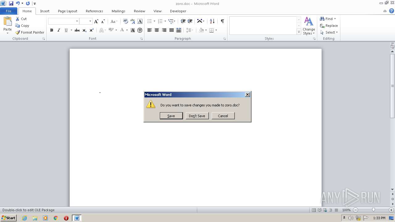This screenshot has height=222, width=395.
Task: Click the Phonetic Guide icon
Action: pyautogui.click(x=133, y=21)
